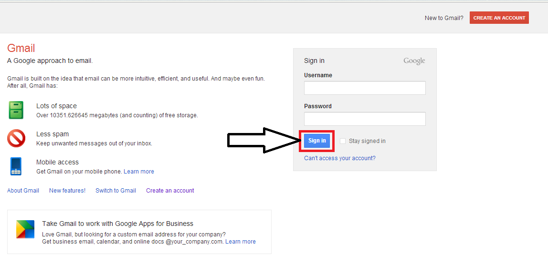Click the Google Apps colorful logo icon

click(25, 229)
